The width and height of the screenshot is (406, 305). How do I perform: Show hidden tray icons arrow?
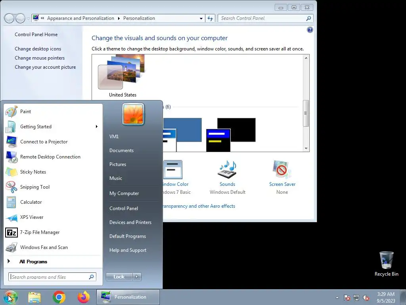click(337, 297)
